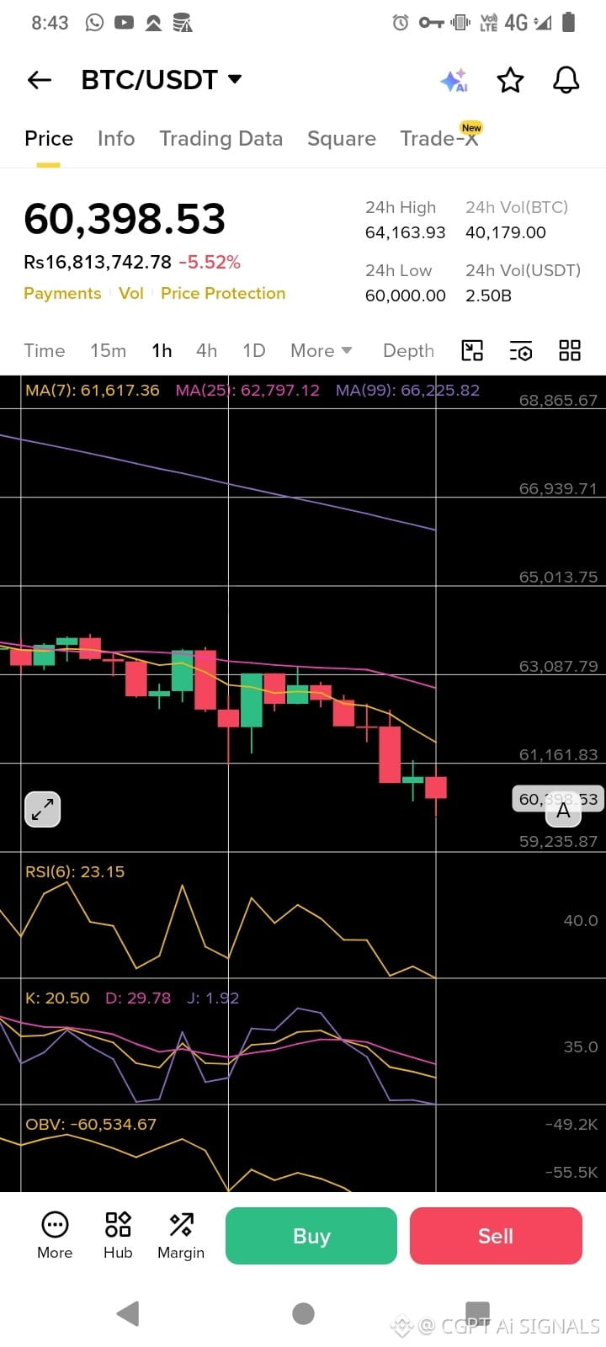Add pair to favorites with star icon
Screen dimensions: 606x1347
pos(510,81)
